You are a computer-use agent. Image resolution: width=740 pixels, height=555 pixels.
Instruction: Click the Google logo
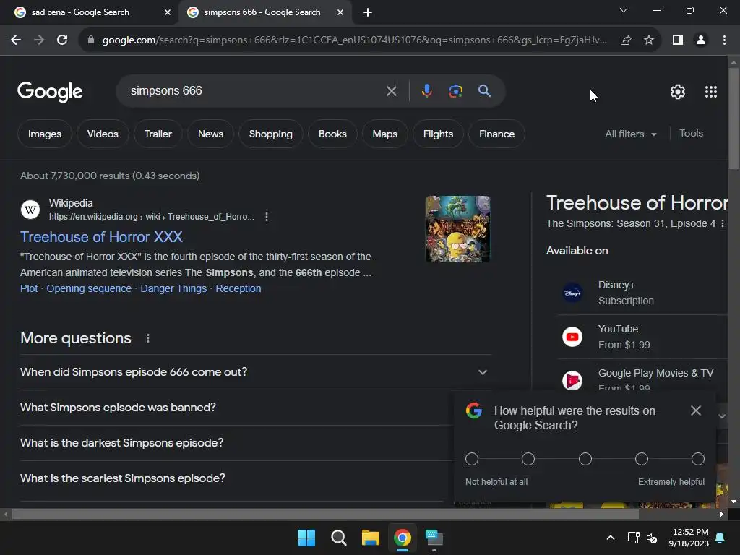pos(50,92)
